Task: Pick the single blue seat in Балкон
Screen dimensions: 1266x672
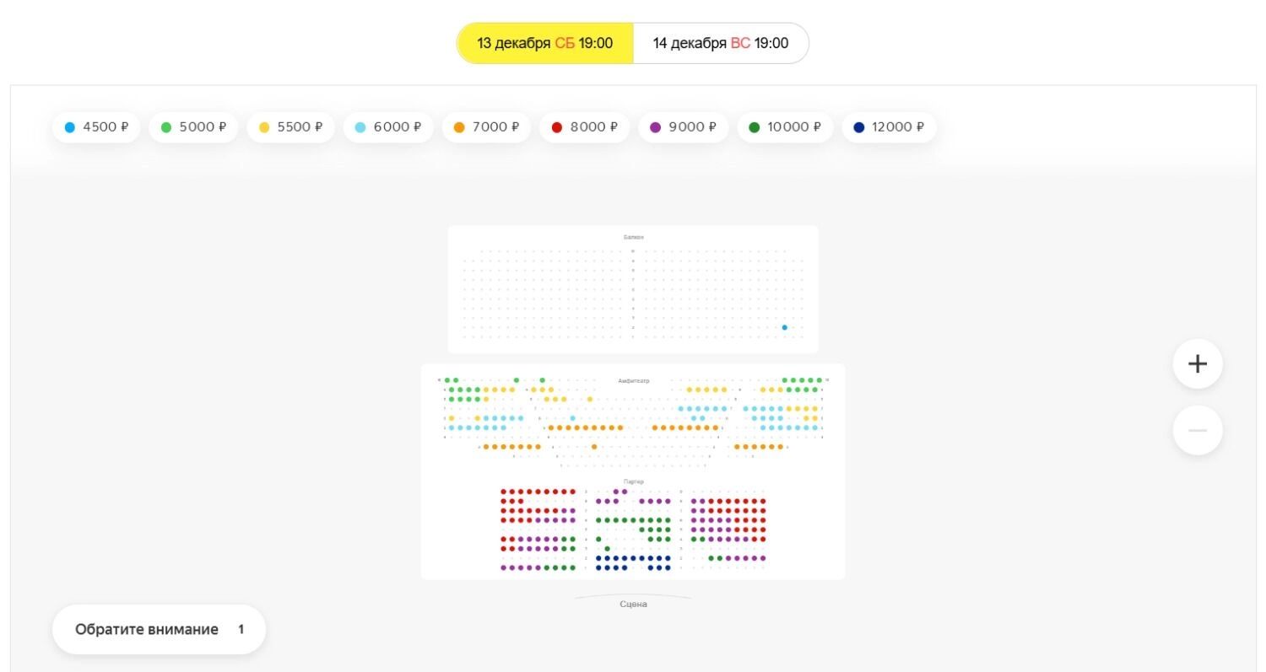Action: [x=784, y=327]
